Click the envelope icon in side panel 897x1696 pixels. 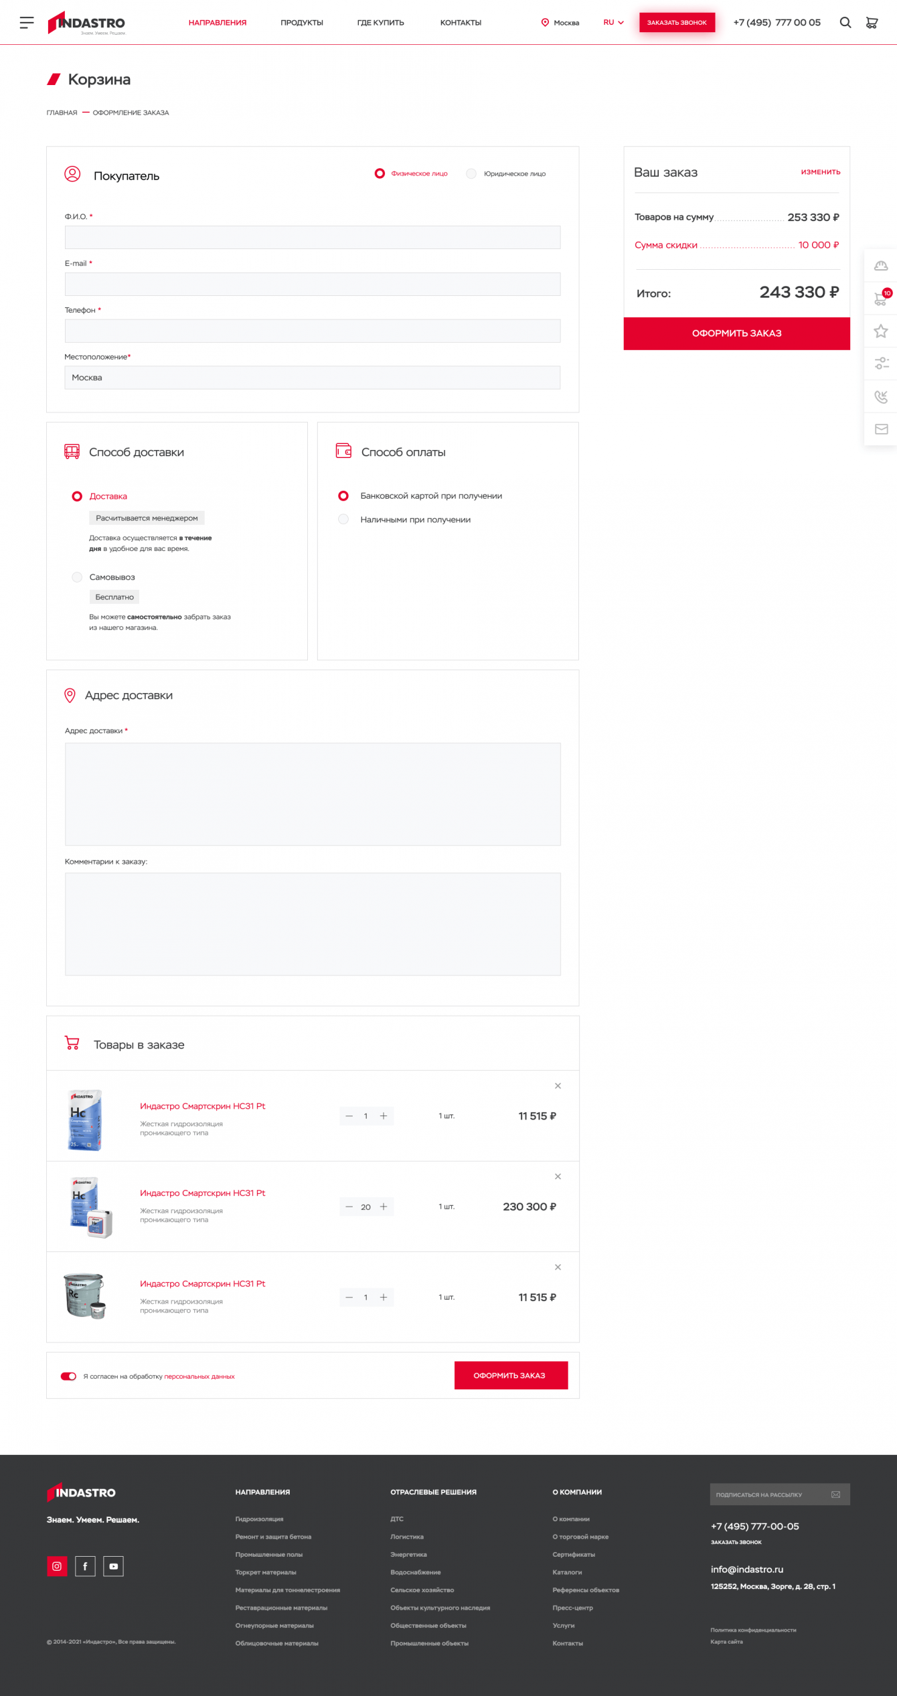point(881,429)
